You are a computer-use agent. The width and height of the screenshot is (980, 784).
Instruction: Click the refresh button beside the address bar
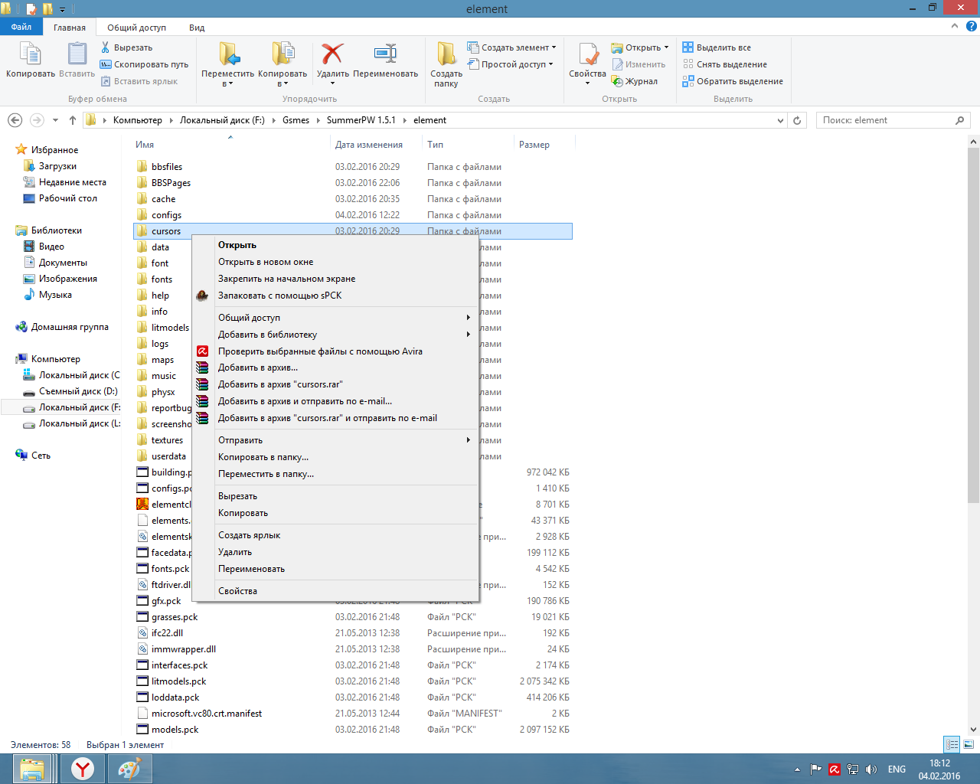pyautogui.click(x=797, y=120)
